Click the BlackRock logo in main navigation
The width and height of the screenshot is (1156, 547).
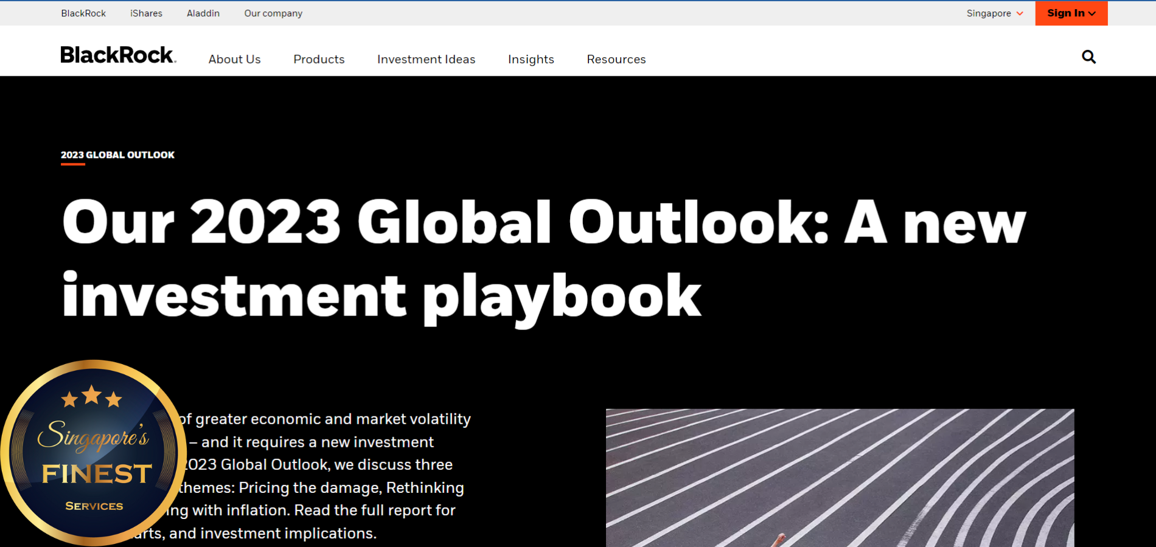[118, 55]
